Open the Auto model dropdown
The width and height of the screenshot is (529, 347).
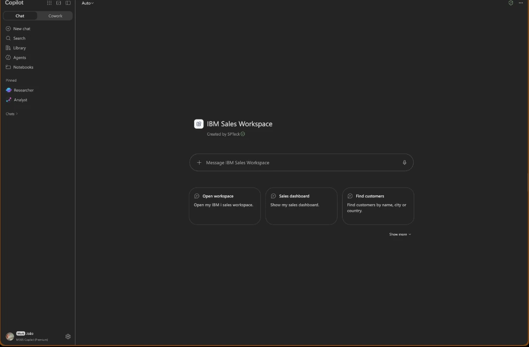pos(88,3)
